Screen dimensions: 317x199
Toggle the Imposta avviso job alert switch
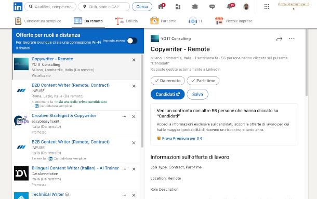(x=132, y=41)
